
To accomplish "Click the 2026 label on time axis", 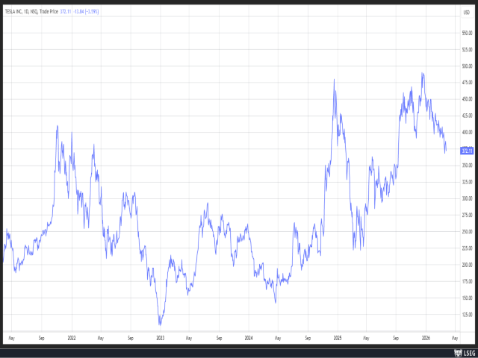I will tap(426, 338).
